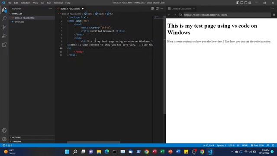The image size is (277, 156).
Task: Open Excel from the taskbar
Action: pos(162,152)
